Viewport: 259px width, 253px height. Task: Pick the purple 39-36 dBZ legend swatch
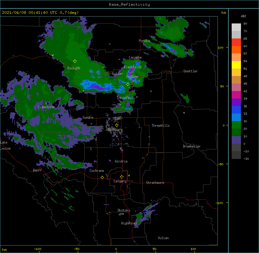click(236, 102)
